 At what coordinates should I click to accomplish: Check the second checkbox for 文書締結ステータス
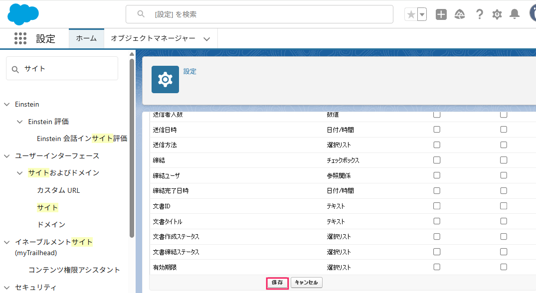[504, 252]
